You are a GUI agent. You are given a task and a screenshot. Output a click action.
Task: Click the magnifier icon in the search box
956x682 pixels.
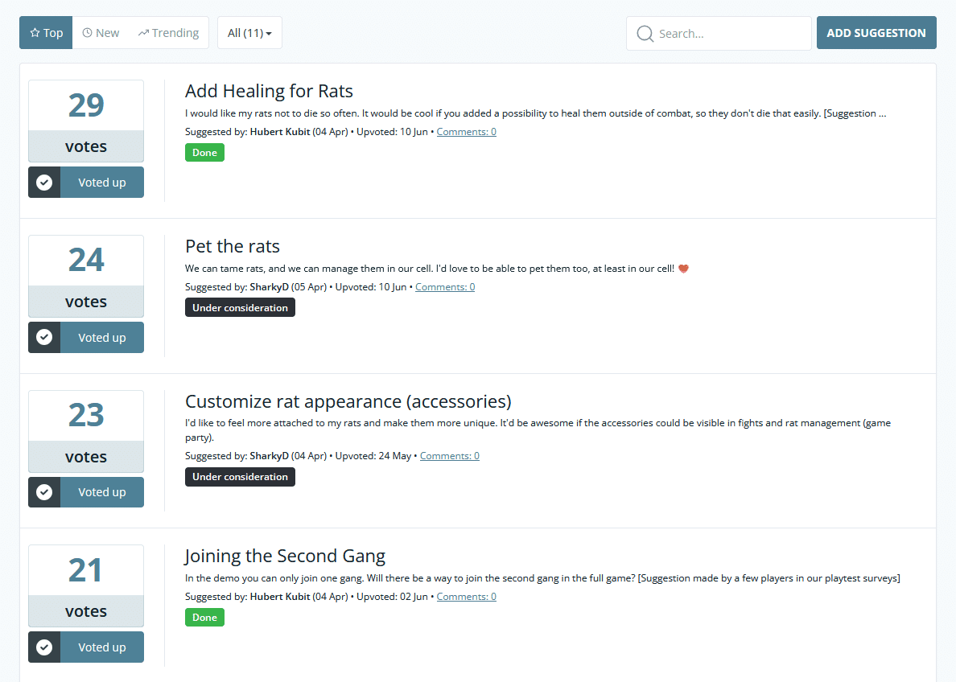coord(645,34)
